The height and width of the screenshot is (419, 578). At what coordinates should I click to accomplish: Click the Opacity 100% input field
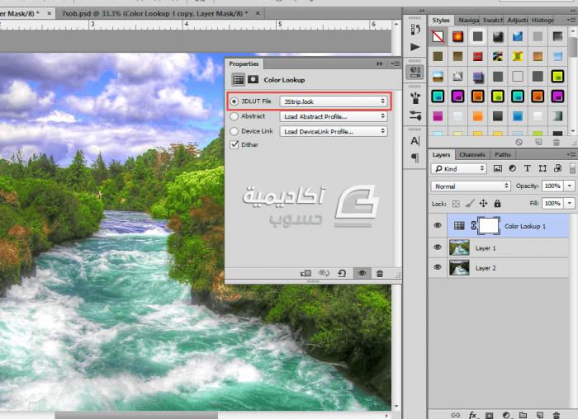coord(552,186)
